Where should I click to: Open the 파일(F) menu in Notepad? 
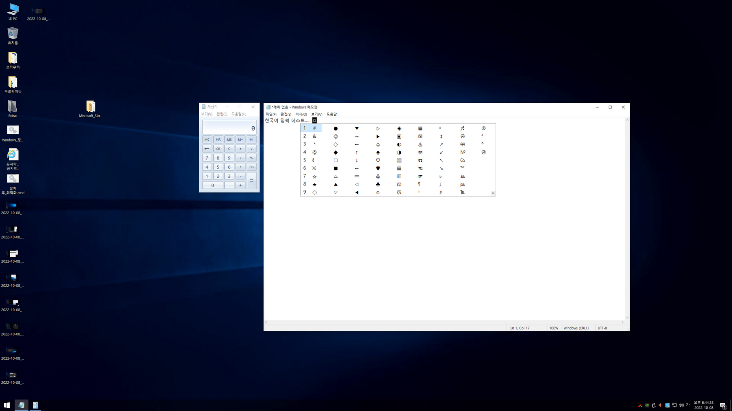click(271, 114)
